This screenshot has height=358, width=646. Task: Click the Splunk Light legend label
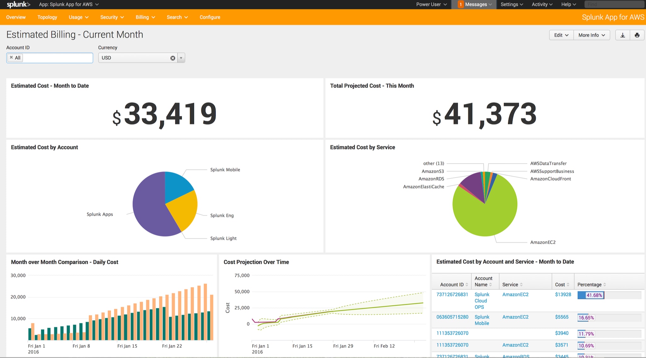[223, 238]
